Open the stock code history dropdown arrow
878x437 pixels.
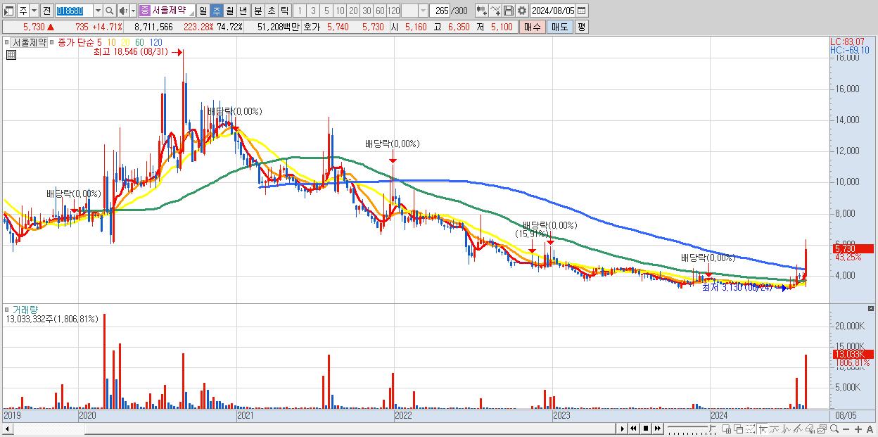point(98,11)
